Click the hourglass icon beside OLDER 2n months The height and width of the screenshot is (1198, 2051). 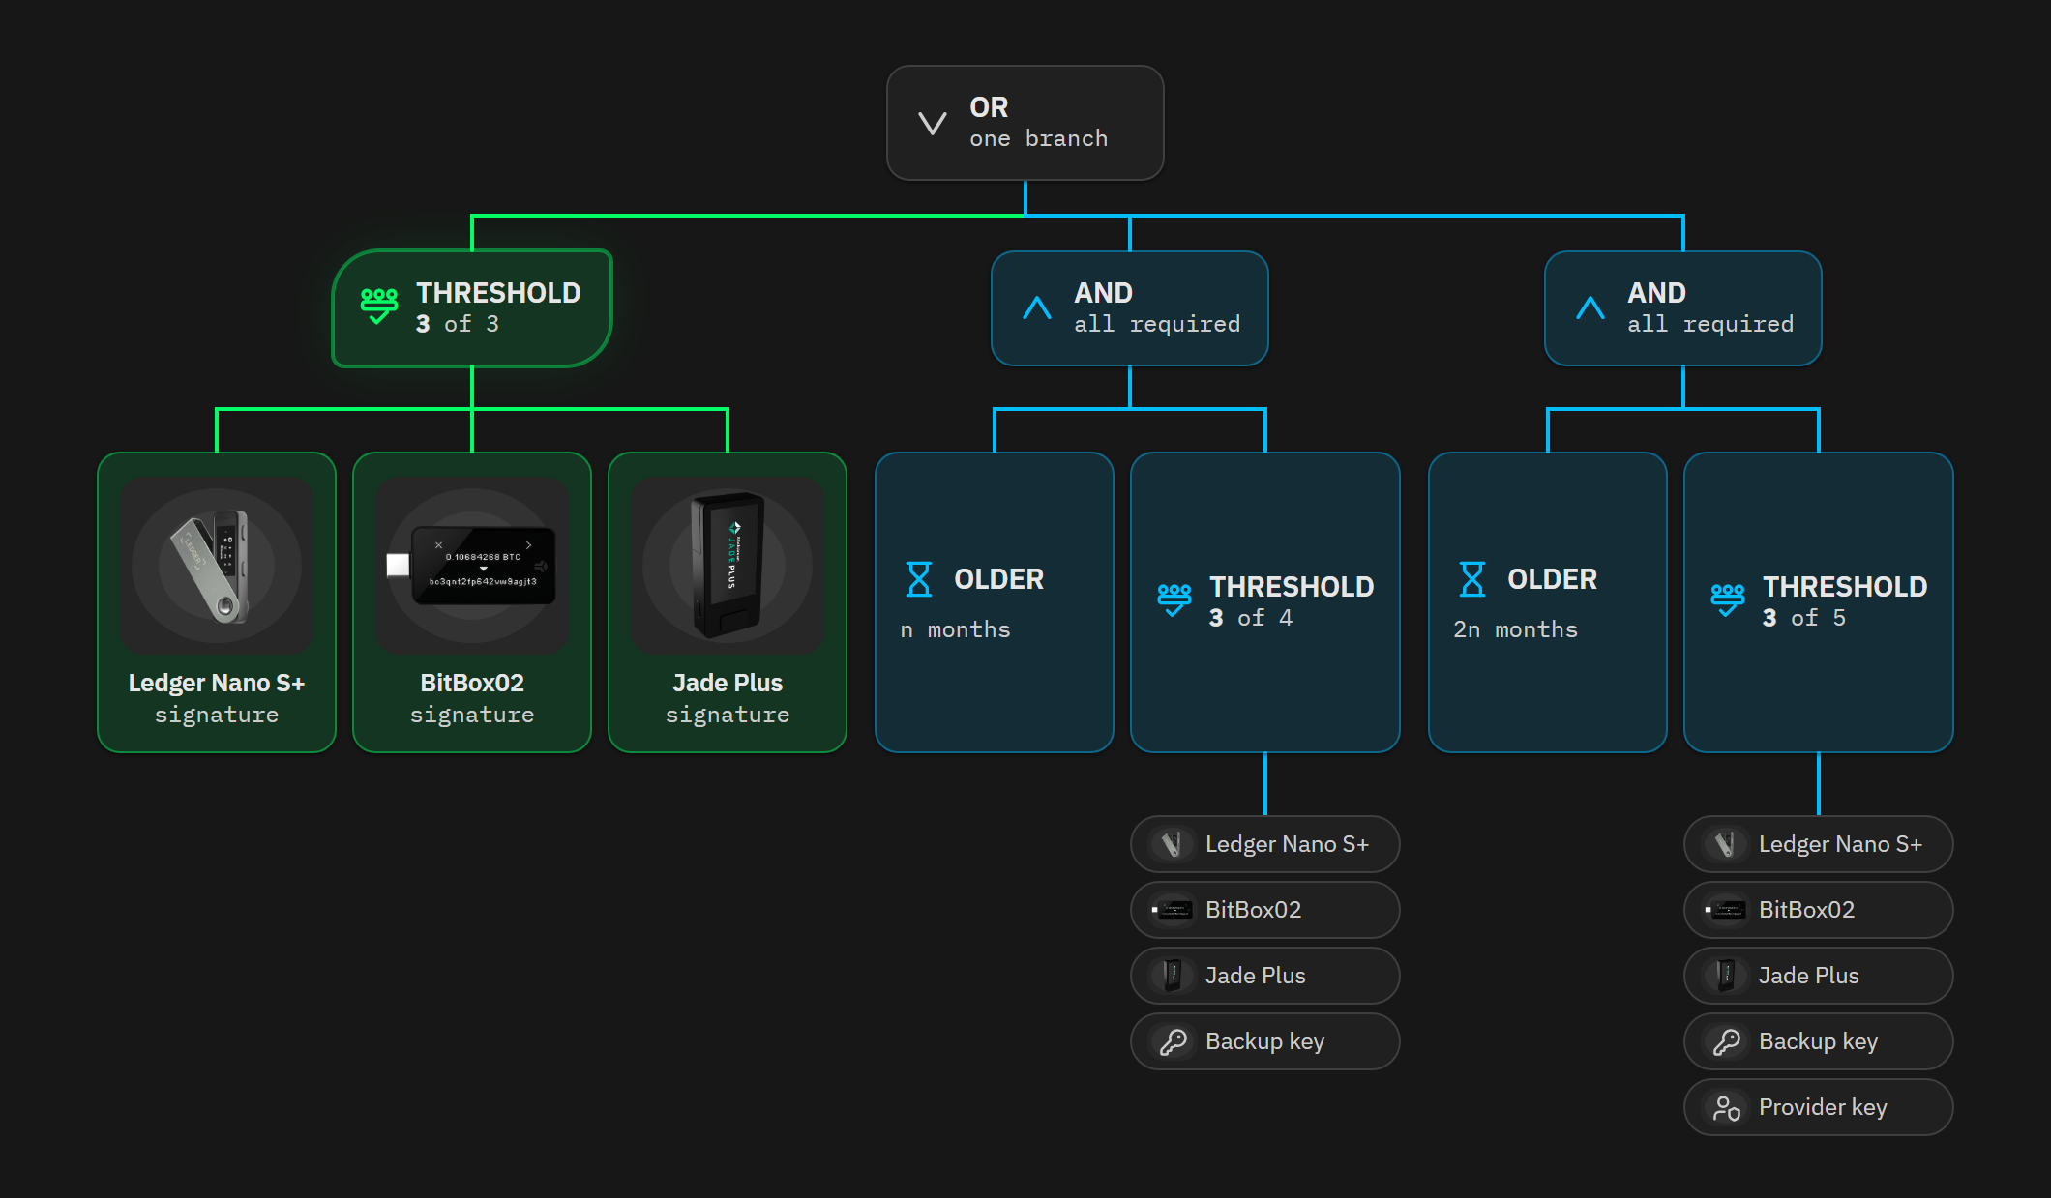pyautogui.click(x=1472, y=579)
